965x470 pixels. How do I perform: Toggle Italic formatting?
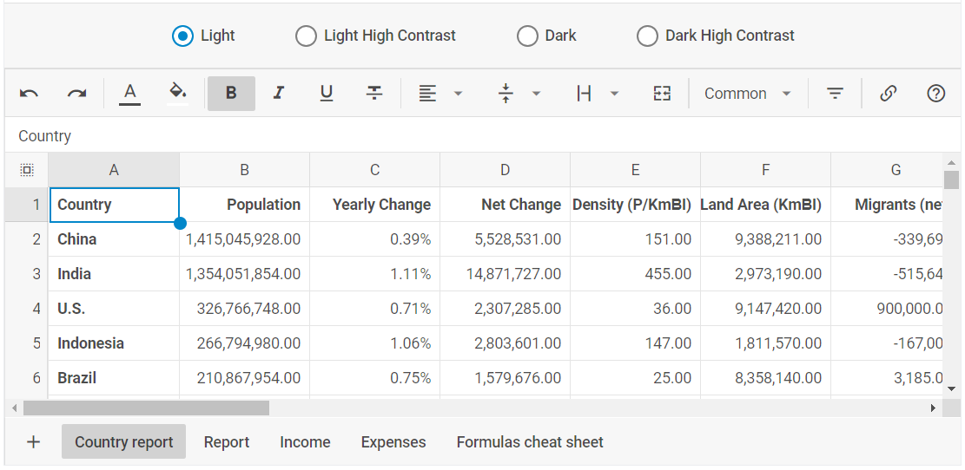[279, 94]
